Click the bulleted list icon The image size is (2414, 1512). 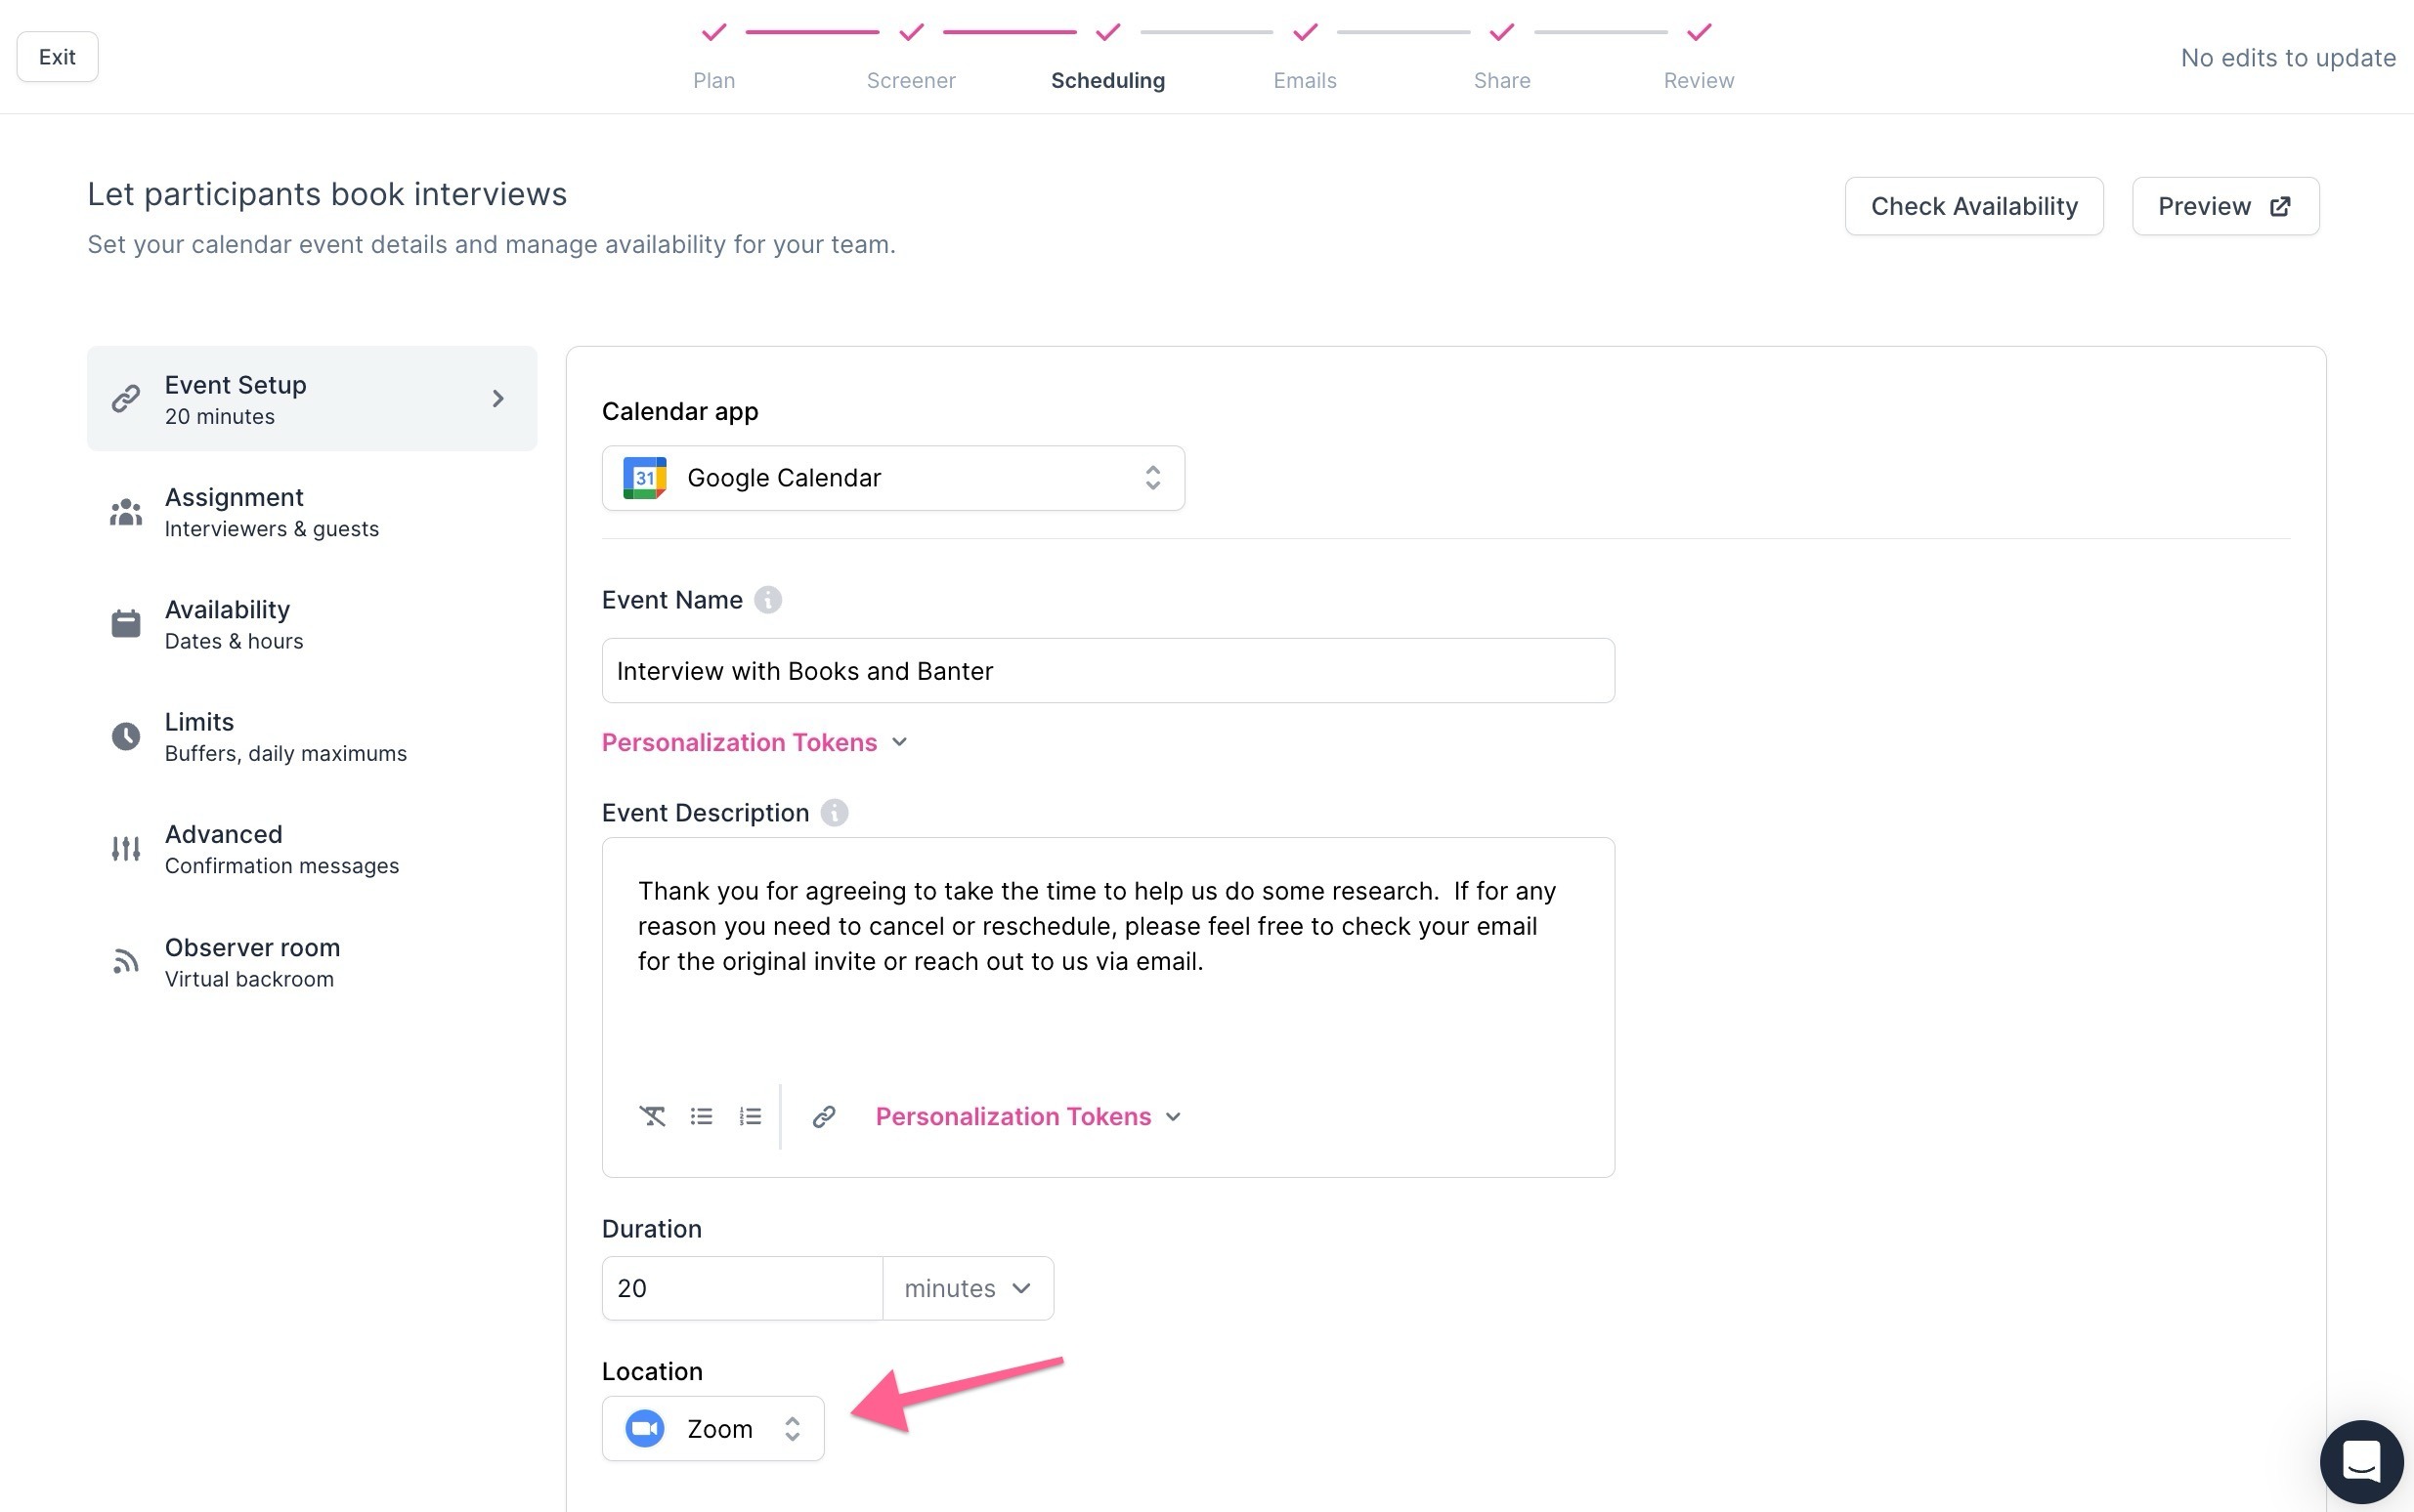point(702,1116)
